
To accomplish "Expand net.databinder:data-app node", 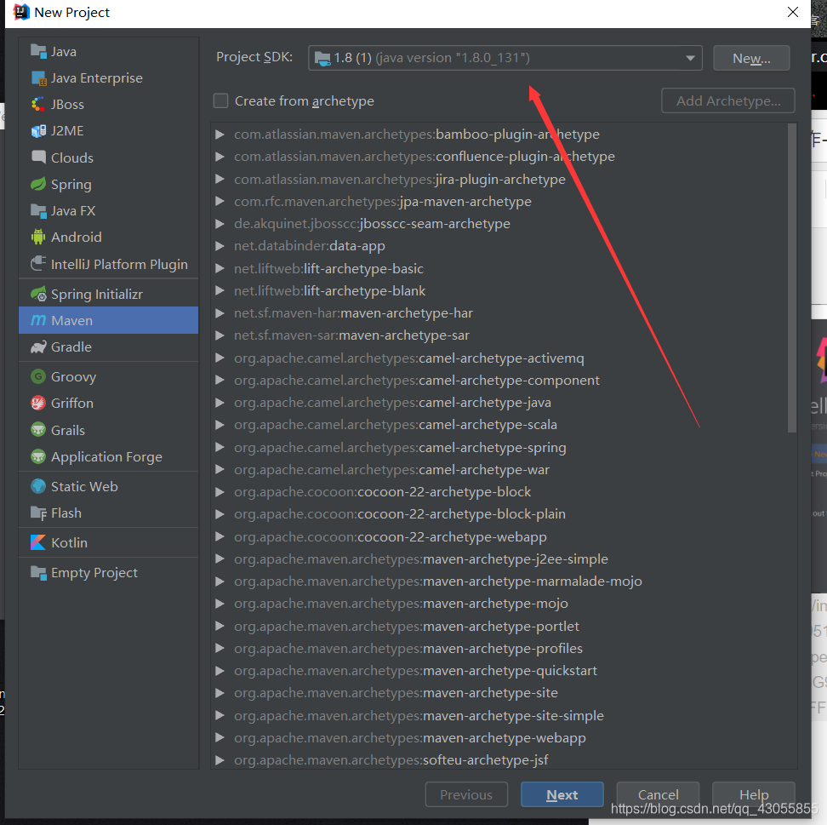I will point(220,246).
